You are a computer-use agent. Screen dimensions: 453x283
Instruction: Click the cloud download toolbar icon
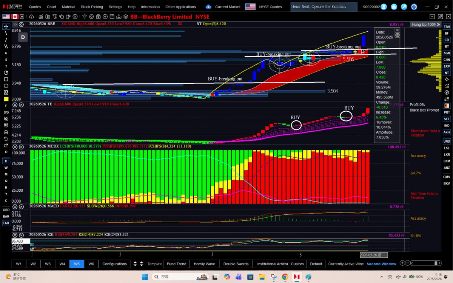point(31,17)
